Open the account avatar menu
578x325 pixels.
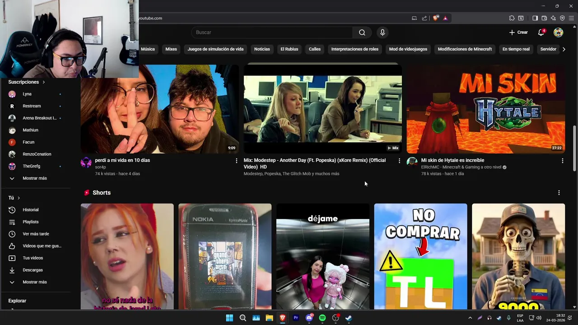coord(559,32)
